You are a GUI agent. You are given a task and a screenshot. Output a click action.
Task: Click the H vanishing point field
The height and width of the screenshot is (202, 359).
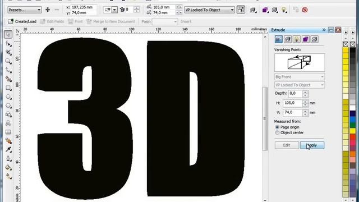[x=293, y=103]
